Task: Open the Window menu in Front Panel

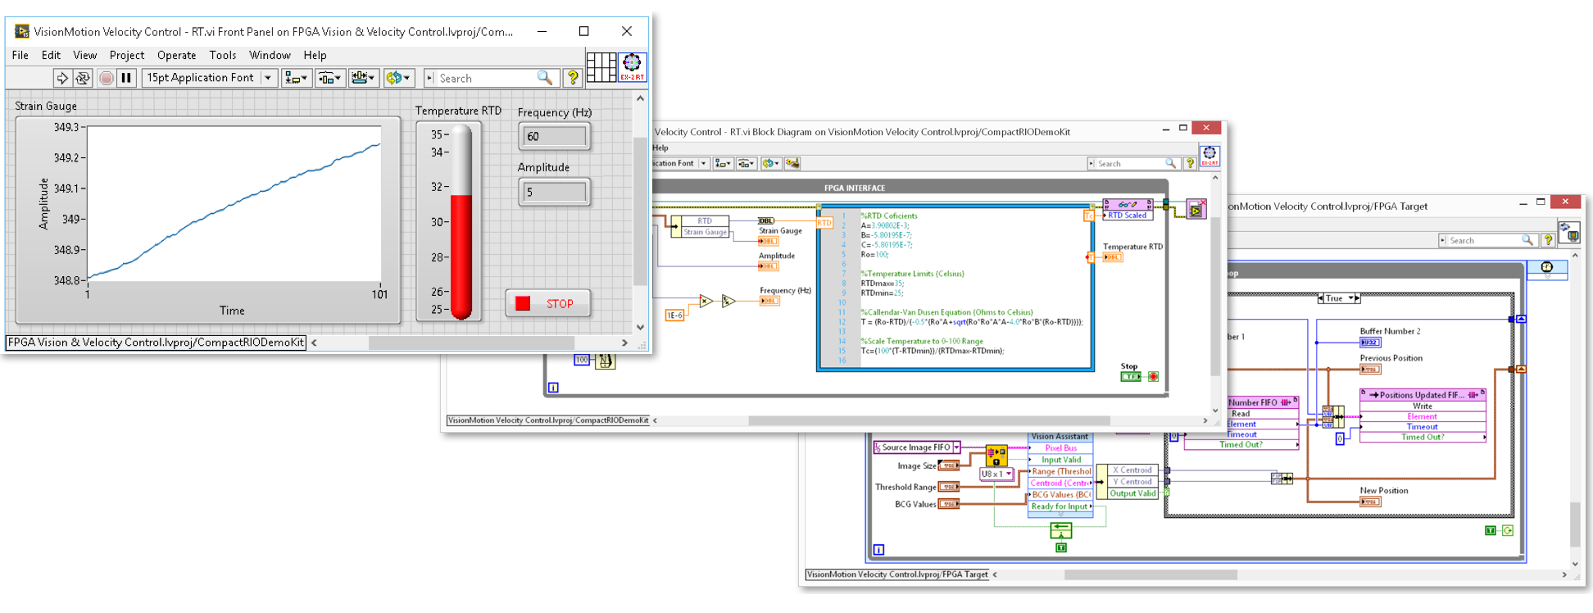Action: pyautogui.click(x=270, y=55)
